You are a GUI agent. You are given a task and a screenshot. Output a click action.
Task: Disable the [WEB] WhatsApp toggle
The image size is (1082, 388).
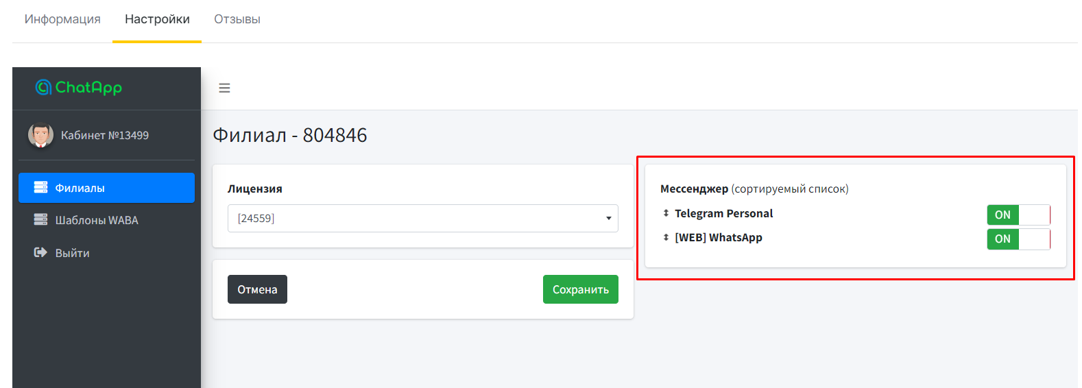coord(1018,239)
